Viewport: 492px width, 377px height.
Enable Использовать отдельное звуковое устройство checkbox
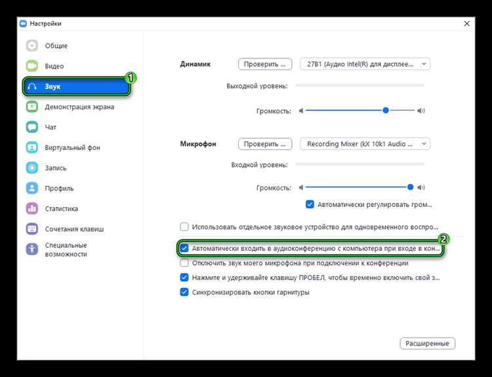[x=184, y=226]
